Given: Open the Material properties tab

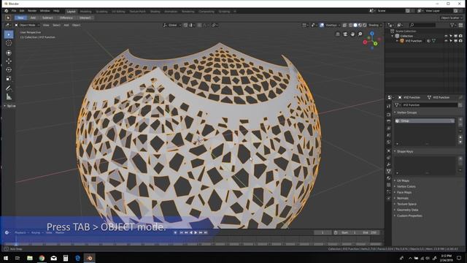Looking at the screenshot, I should [388, 178].
